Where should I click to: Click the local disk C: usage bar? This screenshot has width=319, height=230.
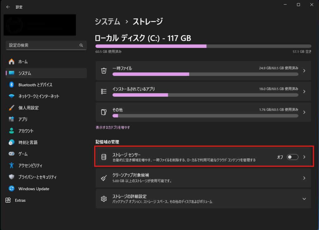(x=203, y=46)
